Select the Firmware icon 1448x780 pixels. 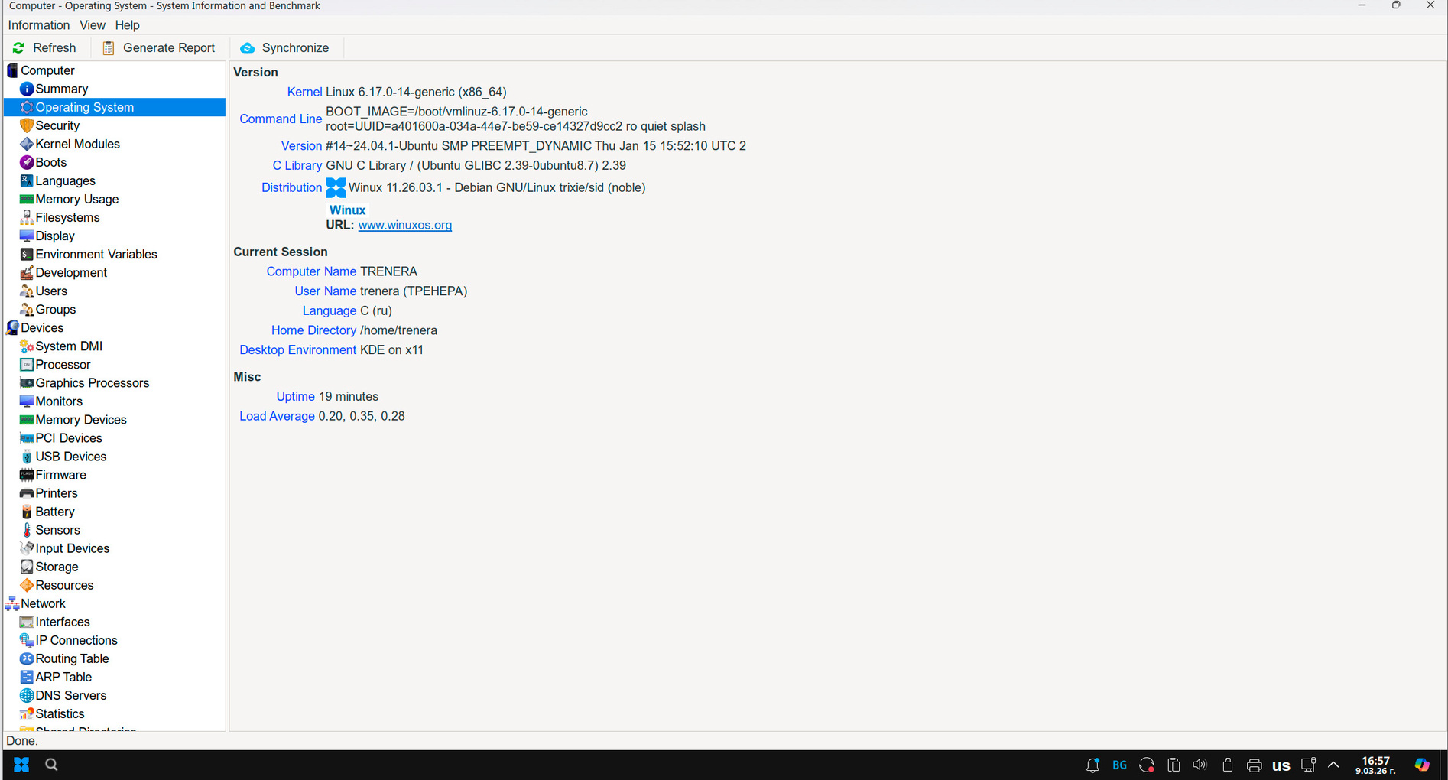27,475
